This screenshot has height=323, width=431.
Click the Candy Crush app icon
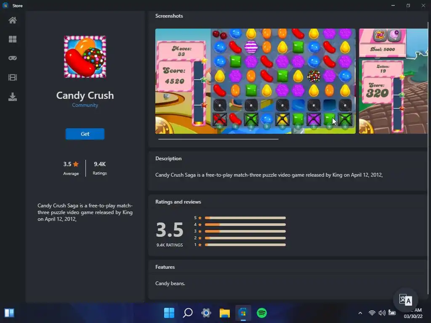click(x=85, y=57)
